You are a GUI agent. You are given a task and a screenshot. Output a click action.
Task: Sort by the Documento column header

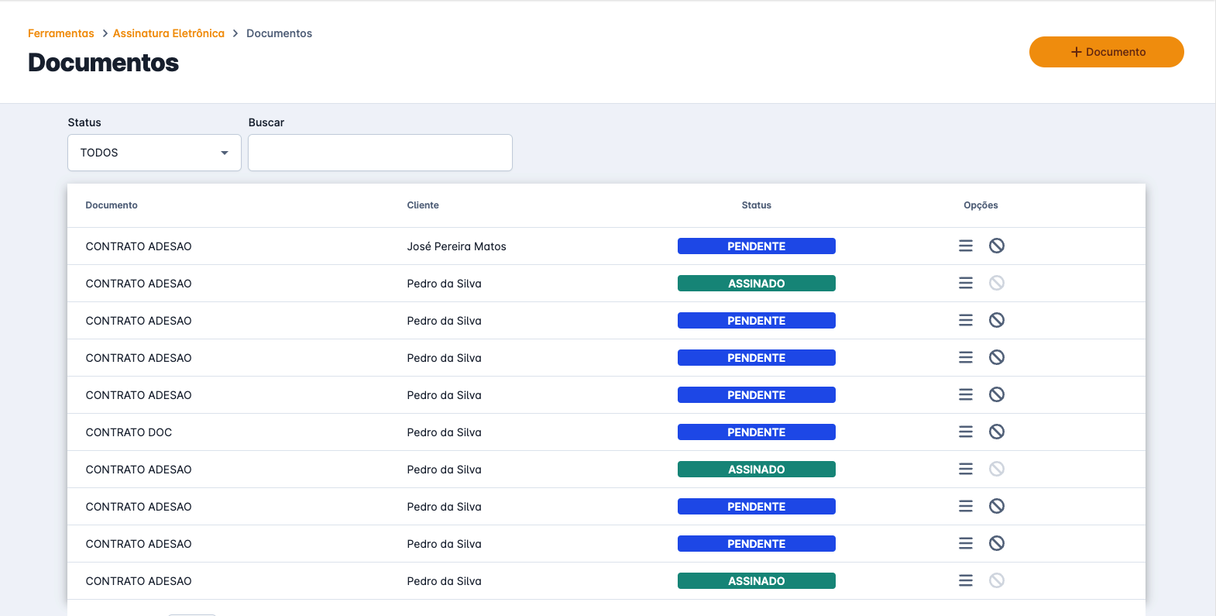coord(112,205)
